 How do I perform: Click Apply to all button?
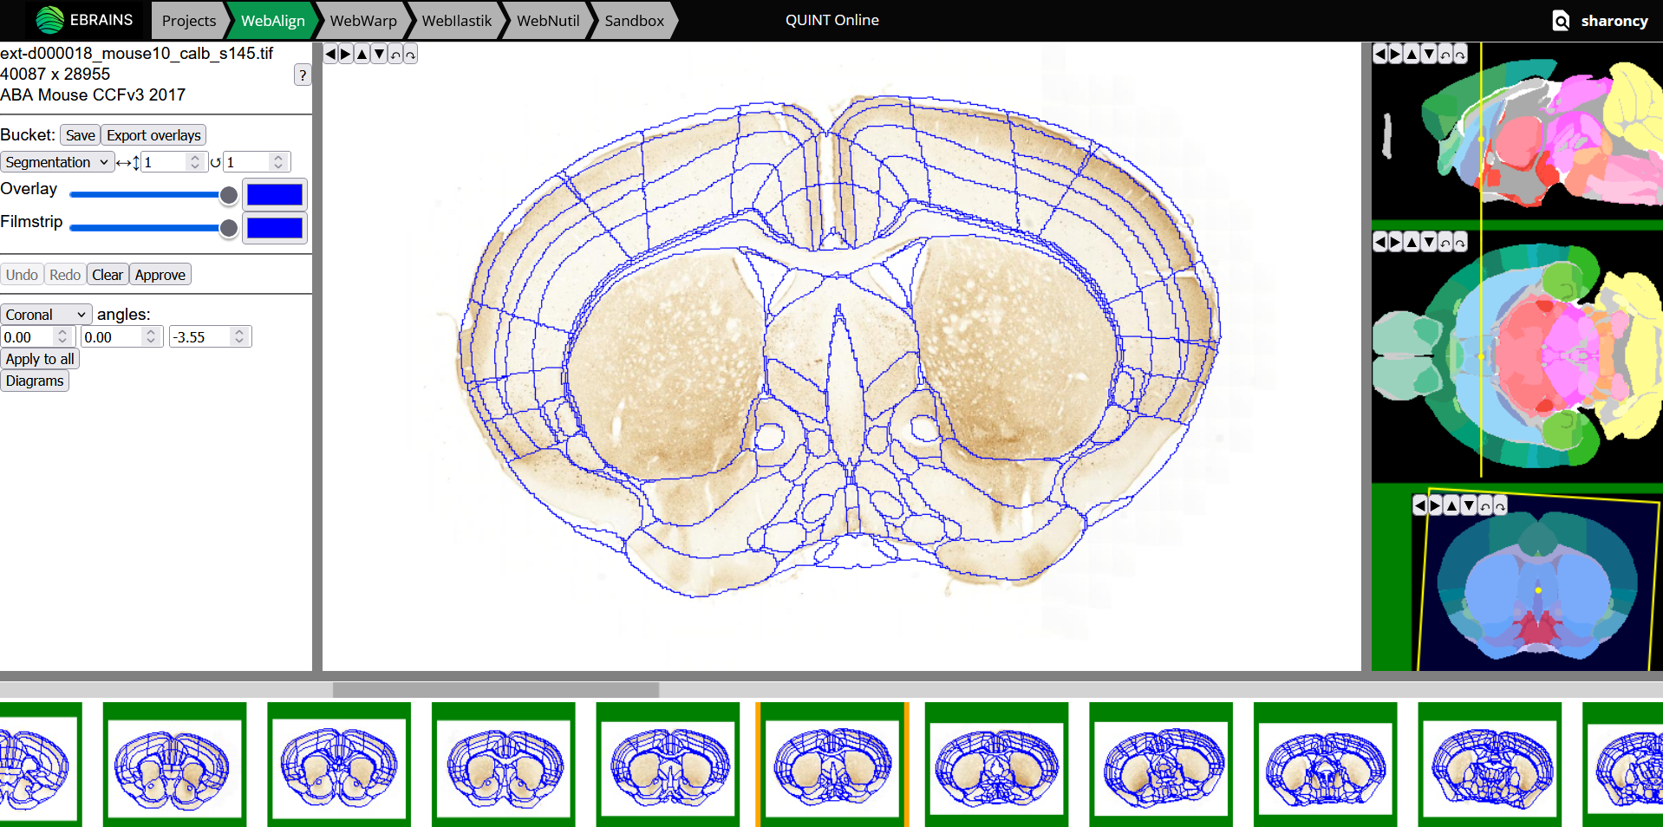(x=40, y=359)
